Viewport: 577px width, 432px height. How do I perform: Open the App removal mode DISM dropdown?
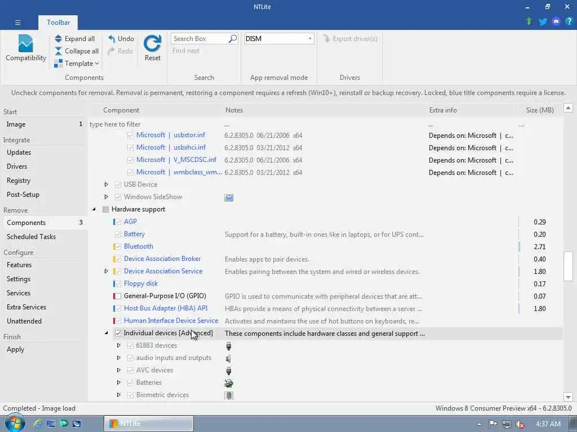279,39
